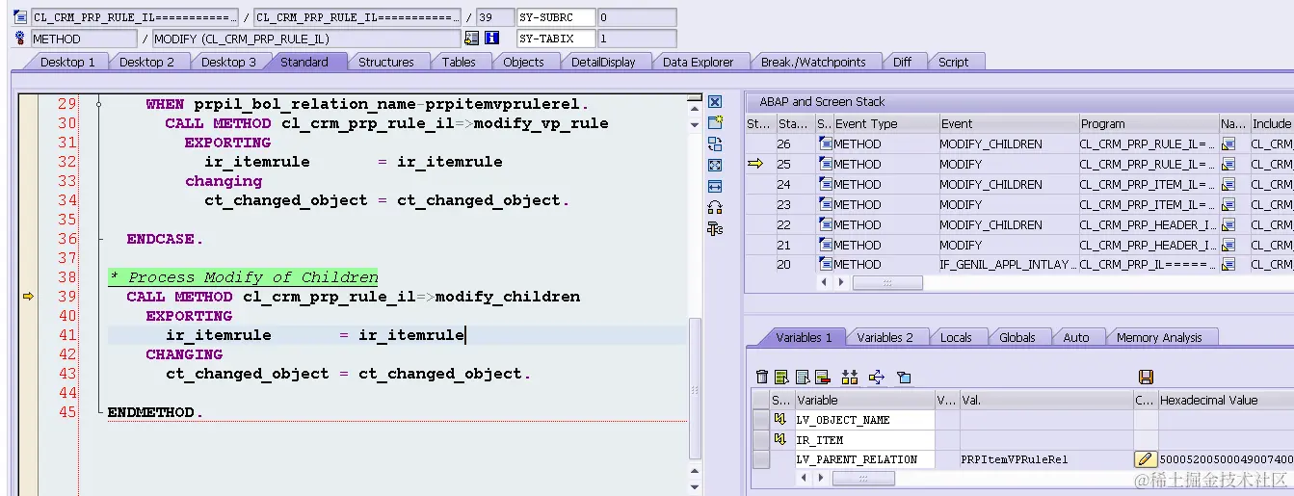Switch to the Variables 2 tab

[x=885, y=337]
